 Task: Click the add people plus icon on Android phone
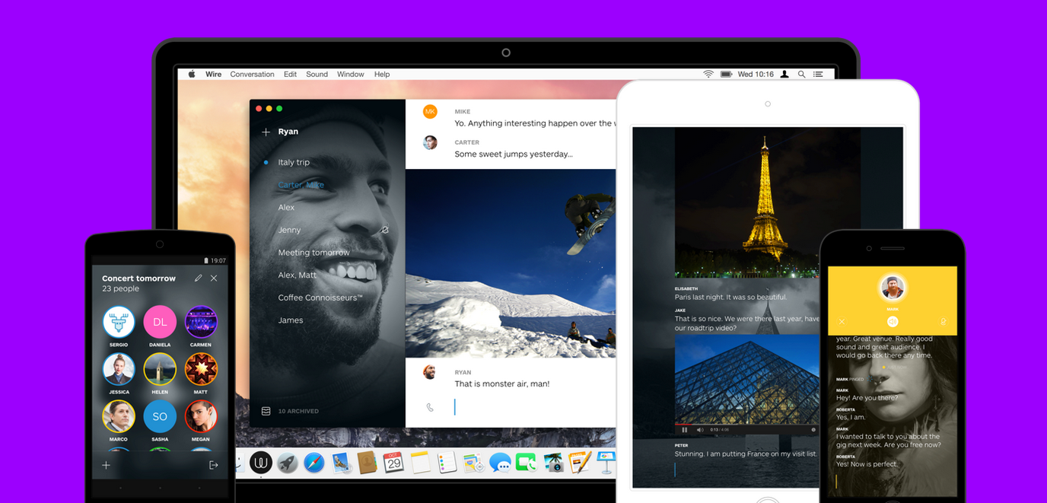click(106, 465)
